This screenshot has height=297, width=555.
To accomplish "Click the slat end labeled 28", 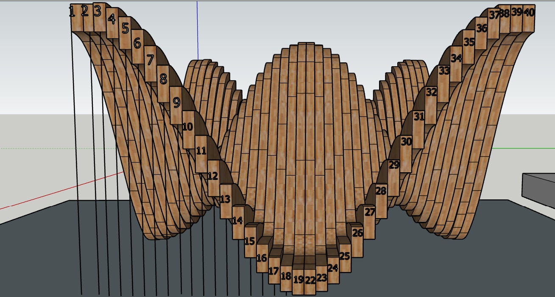I will (x=381, y=201).
